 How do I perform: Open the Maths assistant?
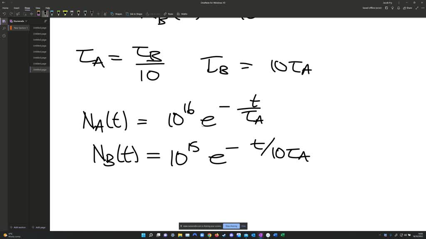tap(183, 14)
